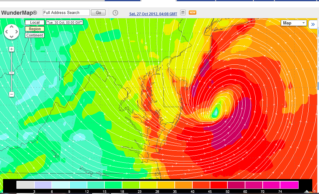Viewport: 319px width, 194px height.
Task: Click the zoom slider handle
Action: [12, 73]
